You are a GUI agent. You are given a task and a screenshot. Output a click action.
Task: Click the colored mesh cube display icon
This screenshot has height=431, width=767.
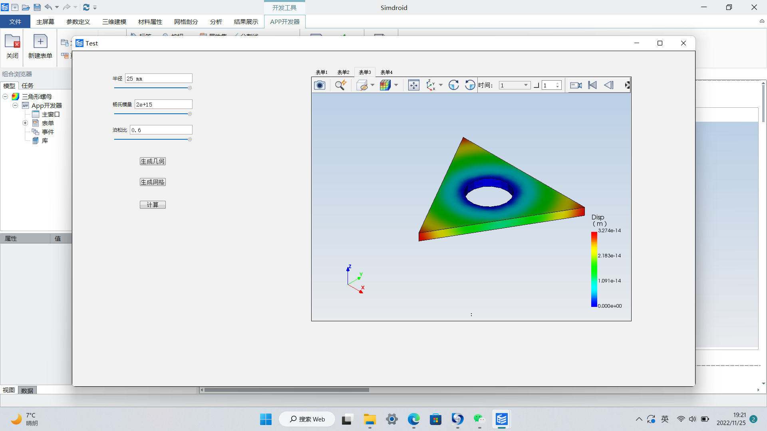pos(385,85)
